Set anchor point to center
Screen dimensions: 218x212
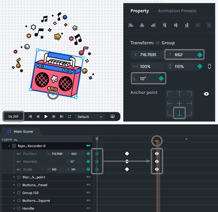tap(180, 103)
